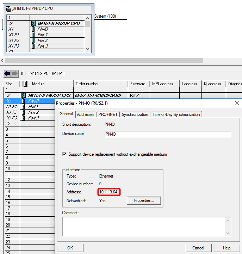Image resolution: width=242 pixels, height=254 pixels.
Task: Click the Port 3 icon in the rack view
Action: pyautogui.click(x=33, y=46)
